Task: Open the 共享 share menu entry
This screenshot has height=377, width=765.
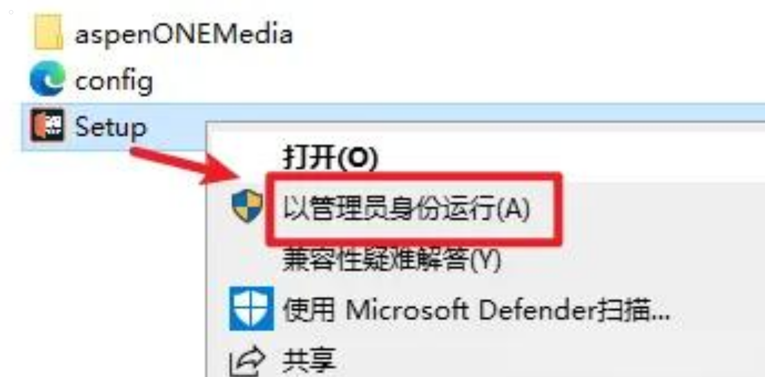Action: (x=309, y=361)
